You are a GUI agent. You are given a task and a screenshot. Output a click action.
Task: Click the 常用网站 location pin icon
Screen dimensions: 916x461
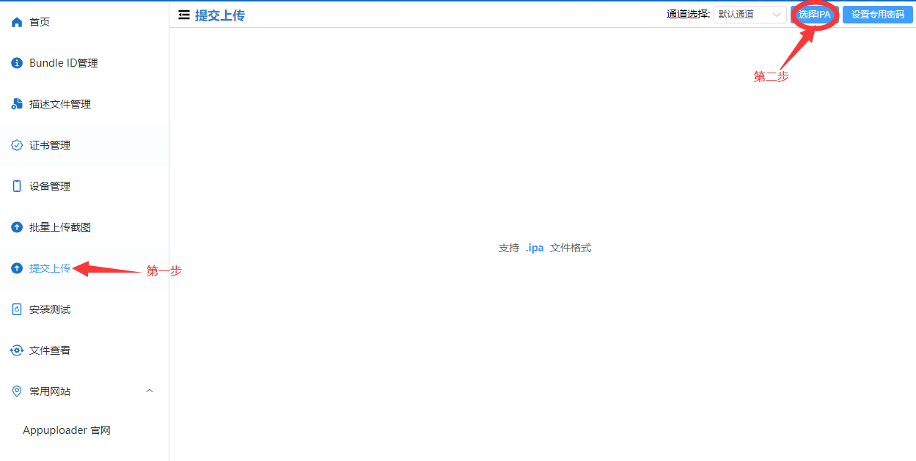[17, 392]
